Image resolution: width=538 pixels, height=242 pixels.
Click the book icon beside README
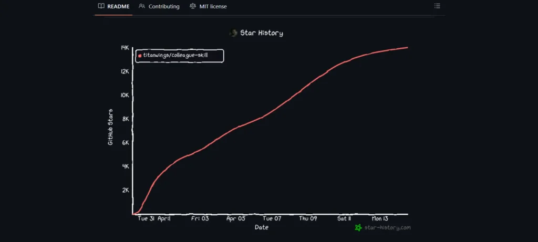point(101,6)
